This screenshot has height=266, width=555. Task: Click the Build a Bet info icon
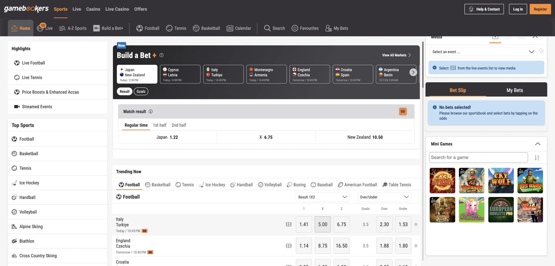tap(161, 55)
